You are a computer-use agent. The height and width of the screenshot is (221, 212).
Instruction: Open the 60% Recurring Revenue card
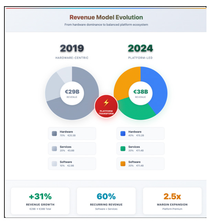click(x=106, y=201)
